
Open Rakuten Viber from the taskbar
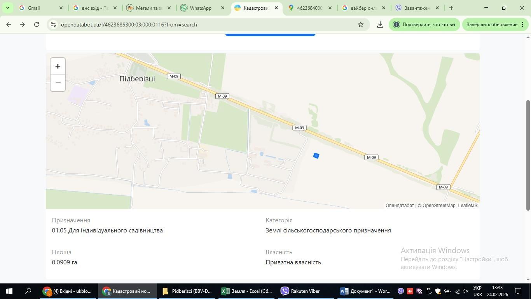coord(300,291)
